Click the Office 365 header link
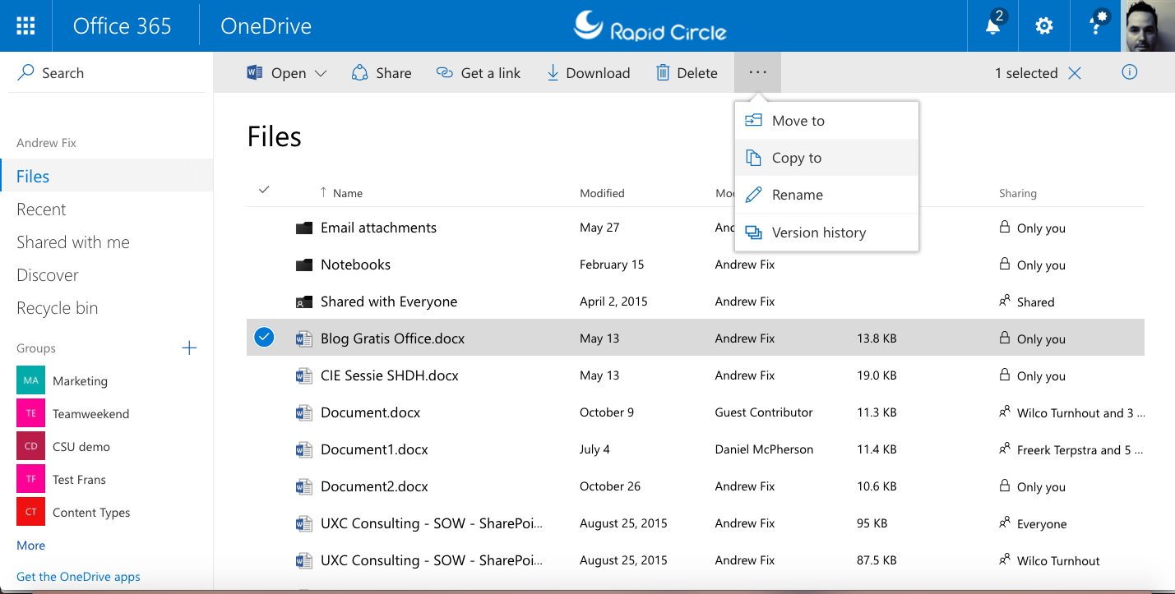The height and width of the screenshot is (594, 1175). point(122,25)
